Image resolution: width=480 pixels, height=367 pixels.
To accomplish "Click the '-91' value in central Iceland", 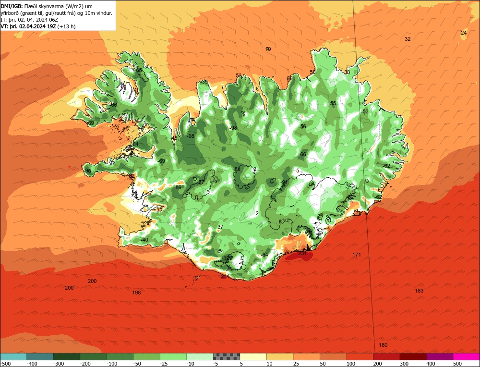I will tap(284, 182).
